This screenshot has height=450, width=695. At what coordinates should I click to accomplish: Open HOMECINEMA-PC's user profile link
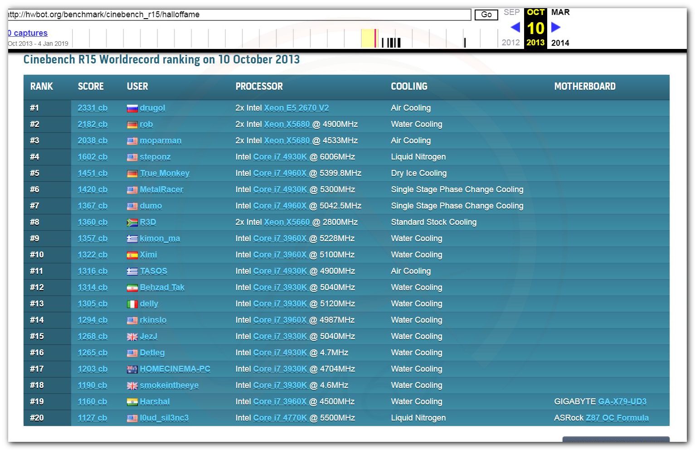click(175, 369)
